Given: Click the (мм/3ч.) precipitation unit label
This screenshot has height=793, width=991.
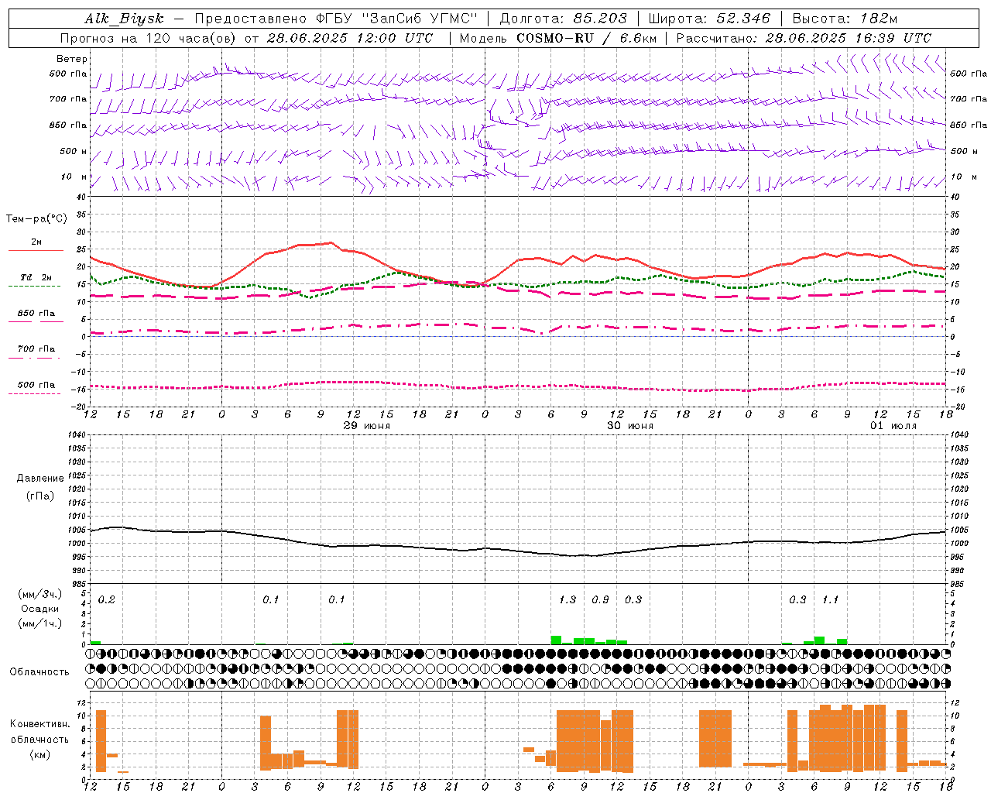Looking at the screenshot, I should (39, 594).
